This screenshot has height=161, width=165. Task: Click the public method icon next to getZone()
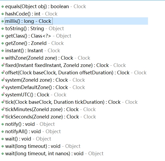point(3,43)
